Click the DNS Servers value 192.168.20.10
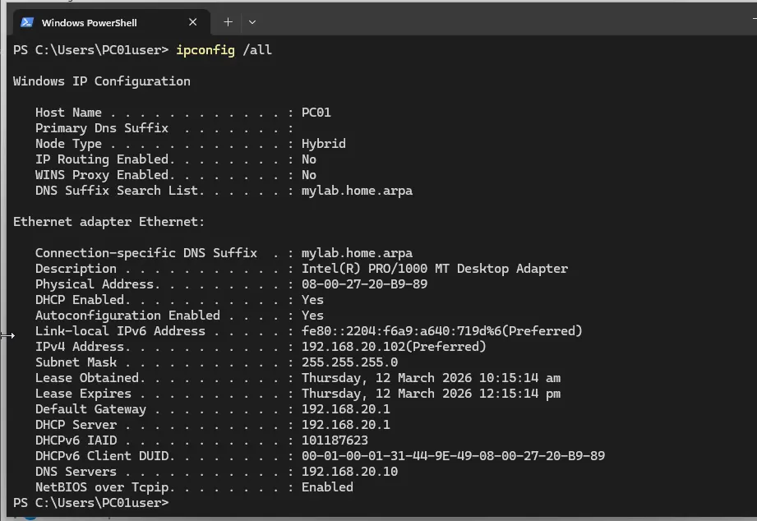Screen dimensions: 757x521 (x=349, y=472)
